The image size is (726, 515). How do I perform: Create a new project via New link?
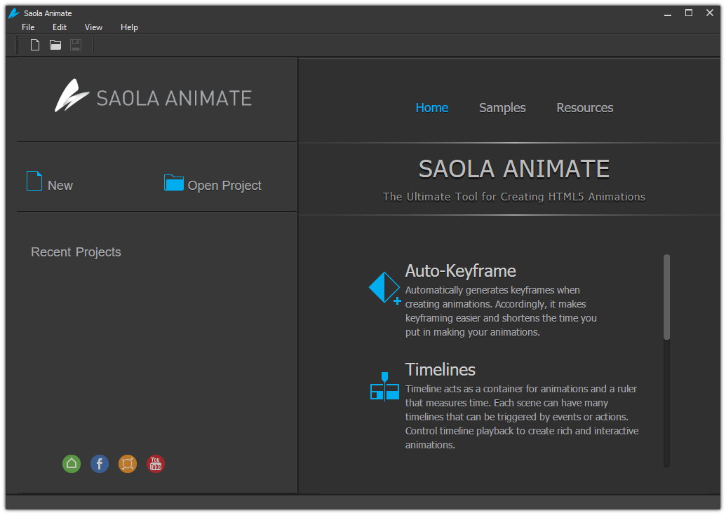(60, 185)
